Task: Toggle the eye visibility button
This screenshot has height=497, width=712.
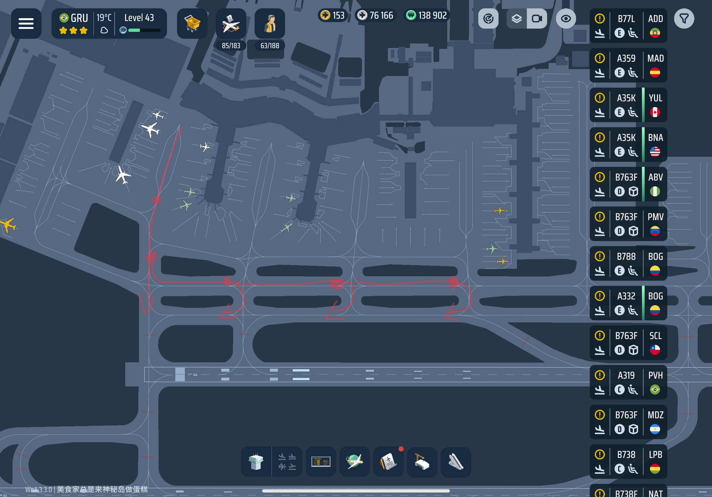Action: point(566,18)
